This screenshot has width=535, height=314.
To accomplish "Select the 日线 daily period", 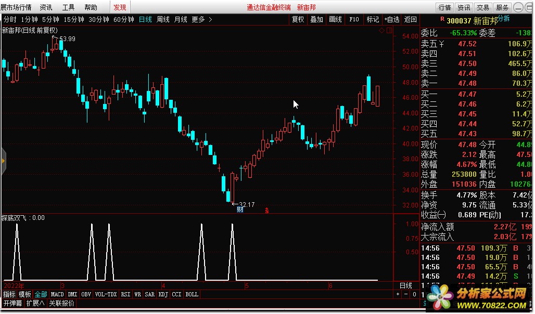I will [145, 19].
